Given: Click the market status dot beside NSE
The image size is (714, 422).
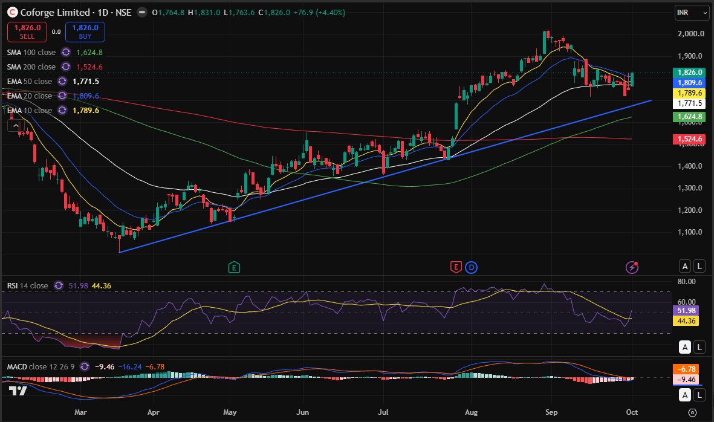Looking at the screenshot, I should coord(142,12).
